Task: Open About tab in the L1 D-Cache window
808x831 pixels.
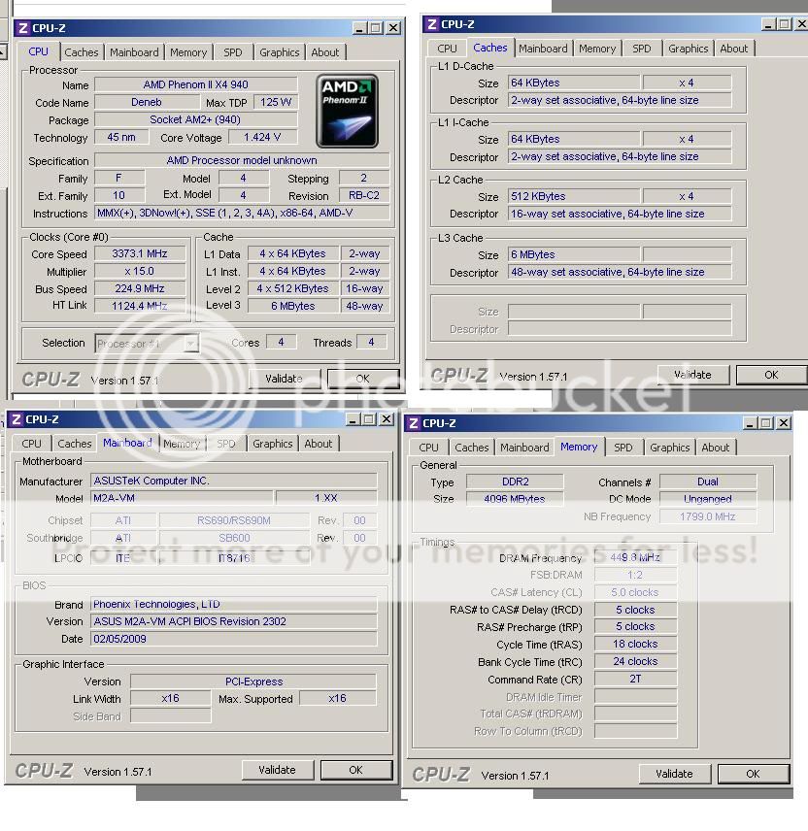Action: coord(734,49)
